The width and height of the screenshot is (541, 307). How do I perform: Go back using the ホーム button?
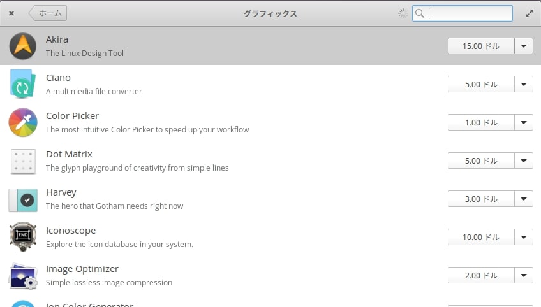[x=48, y=13]
